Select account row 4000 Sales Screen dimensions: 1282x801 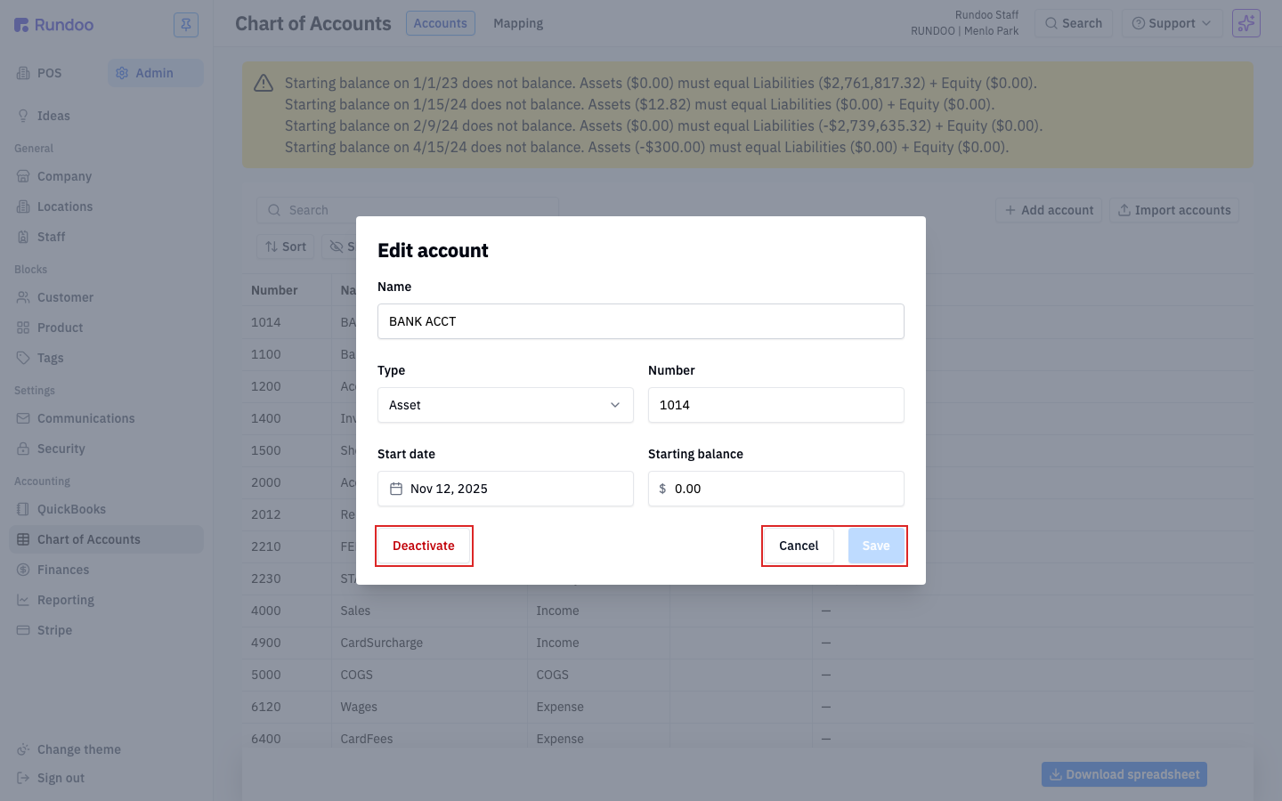tap(748, 611)
